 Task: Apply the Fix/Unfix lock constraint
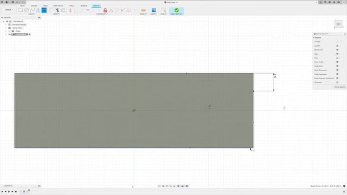point(105,10)
